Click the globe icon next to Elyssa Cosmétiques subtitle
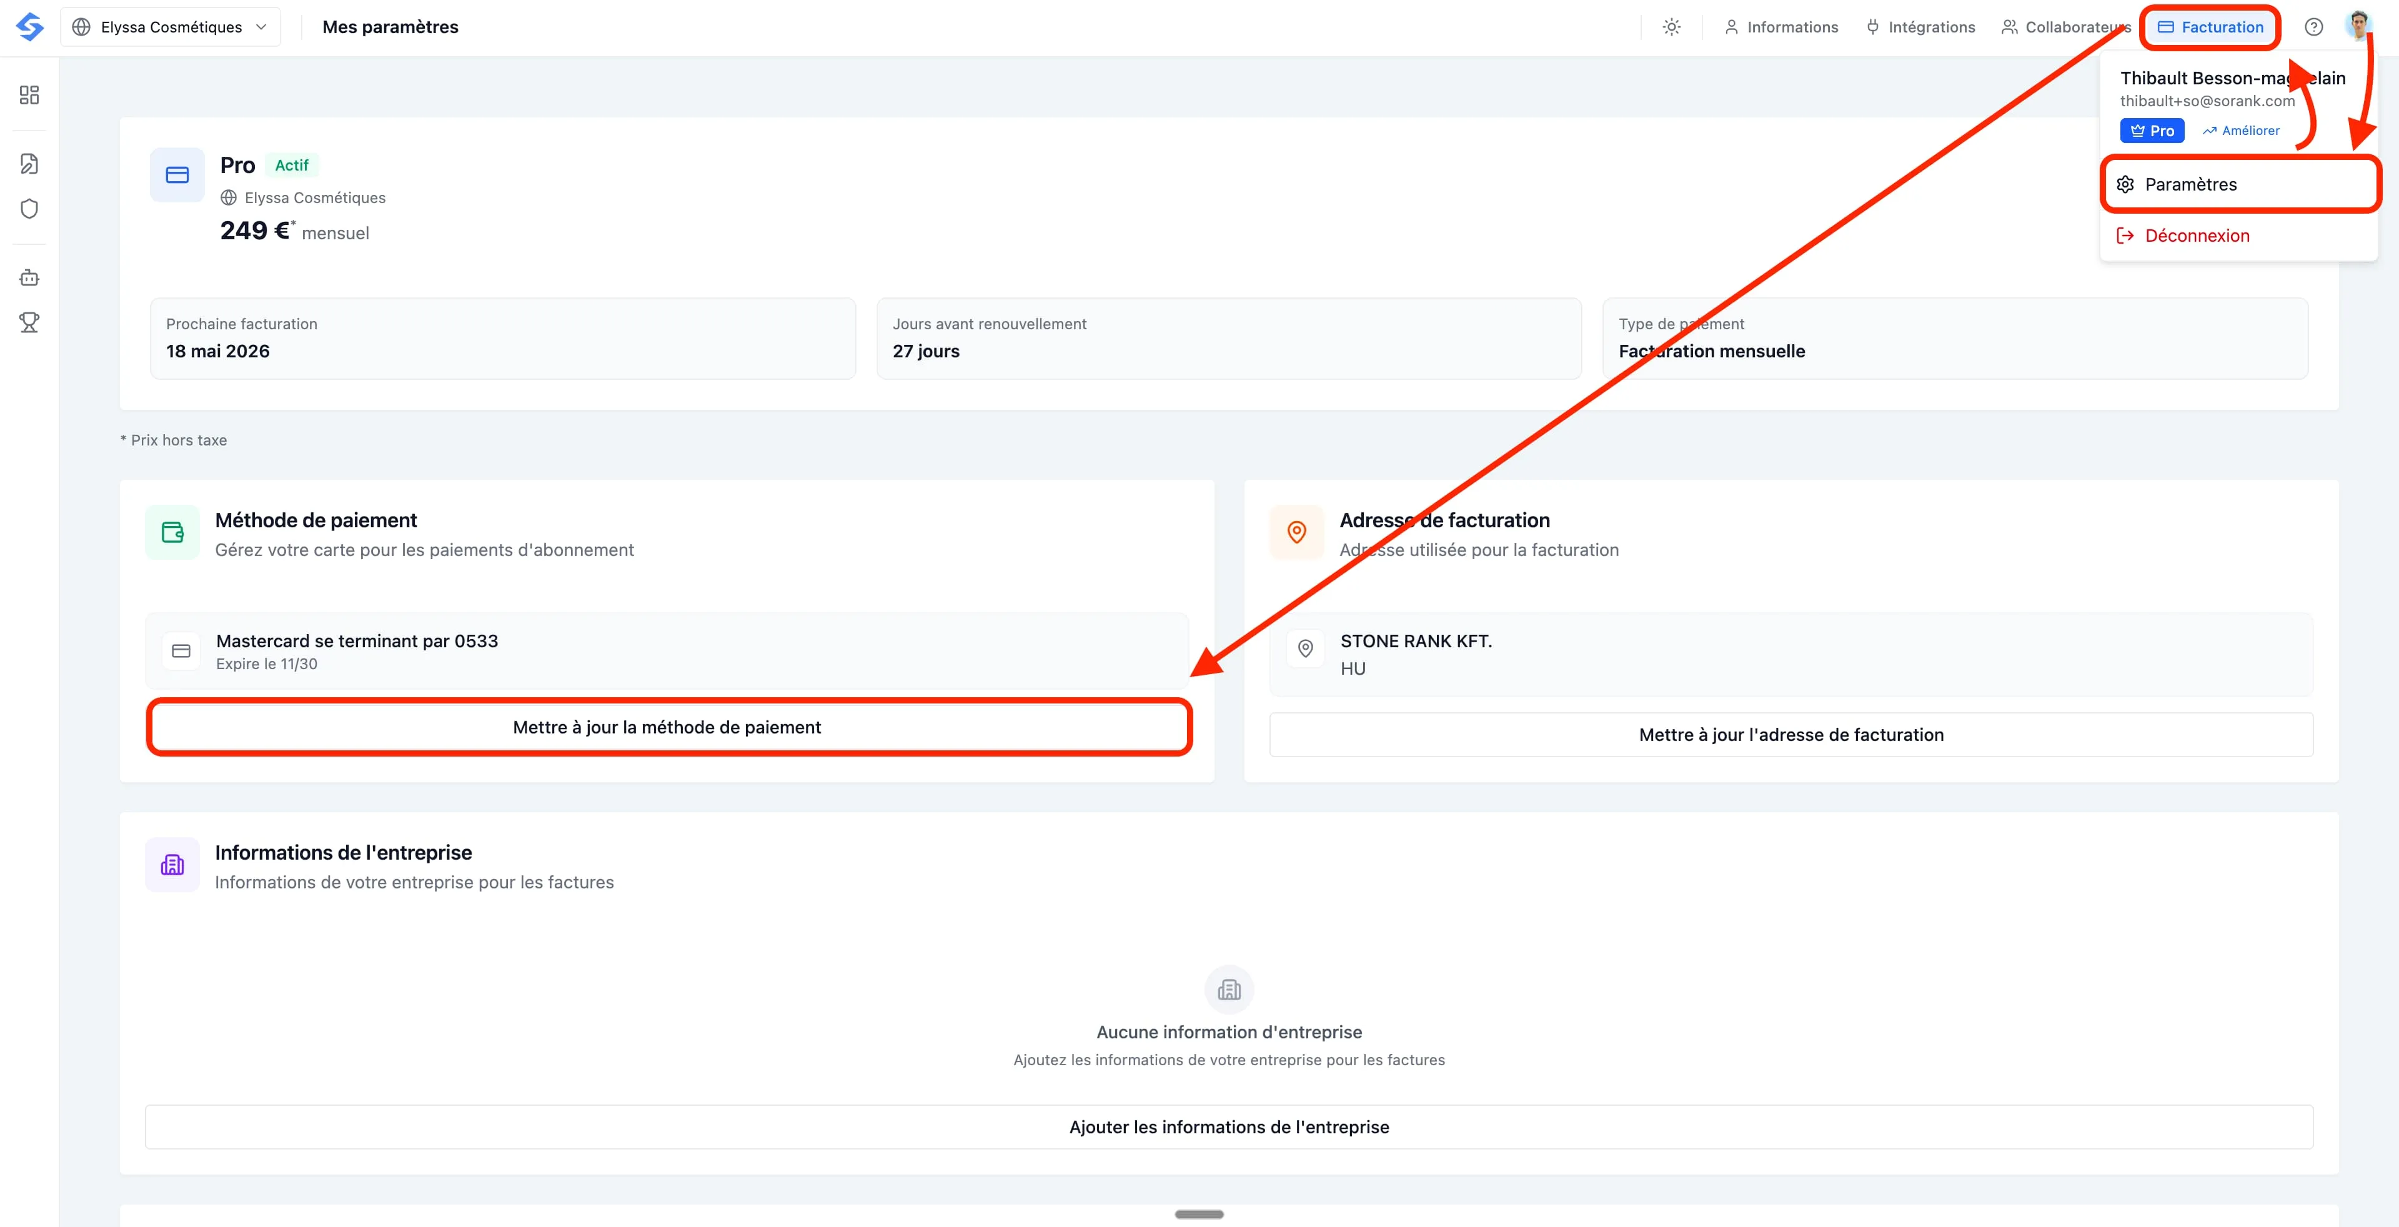Image resolution: width=2399 pixels, height=1227 pixels. pos(229,197)
